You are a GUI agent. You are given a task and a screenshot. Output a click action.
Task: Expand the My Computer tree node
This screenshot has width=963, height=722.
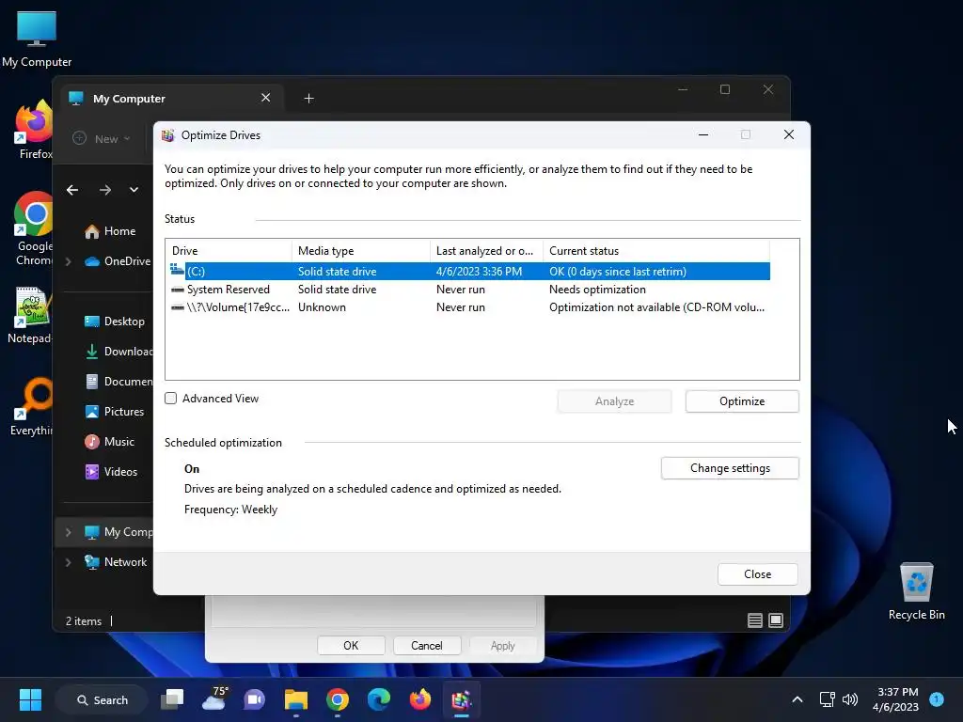(69, 532)
